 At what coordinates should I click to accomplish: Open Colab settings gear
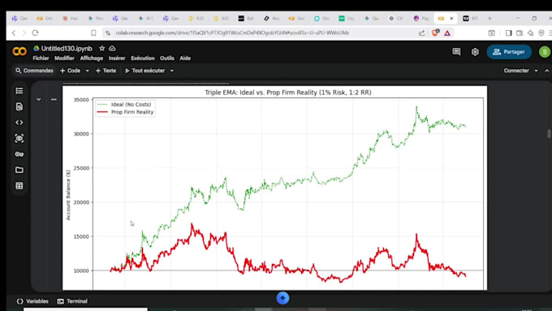475,52
